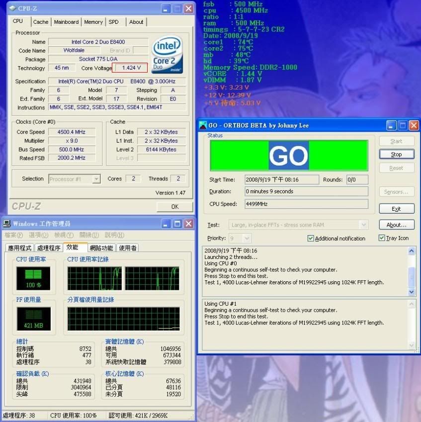This screenshot has height=422, width=421.
Task: Switch to the 網路功能 tab in Task Manager
Action: tap(101, 248)
